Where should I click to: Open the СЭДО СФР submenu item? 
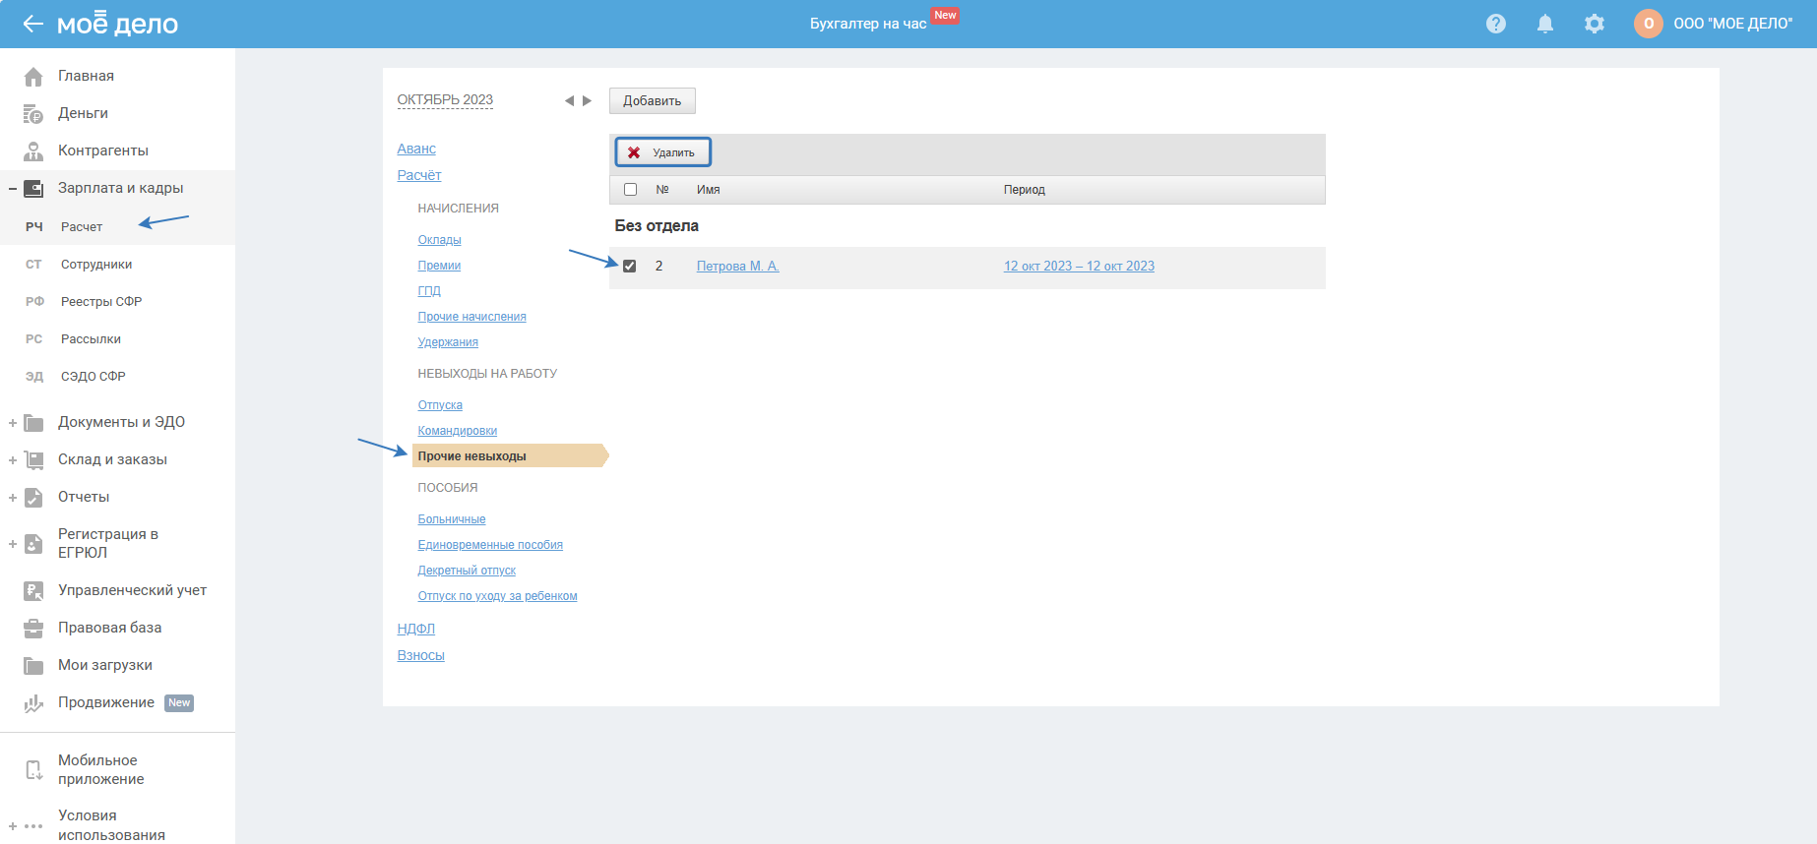point(94,377)
